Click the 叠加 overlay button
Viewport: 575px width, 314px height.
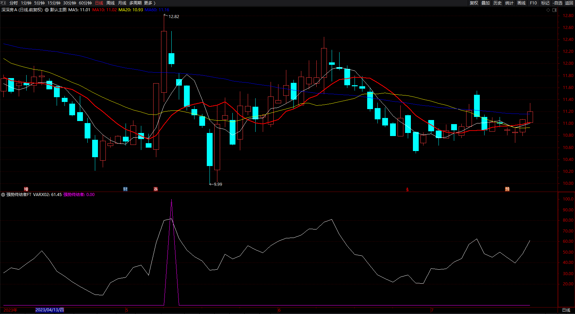(486, 3)
